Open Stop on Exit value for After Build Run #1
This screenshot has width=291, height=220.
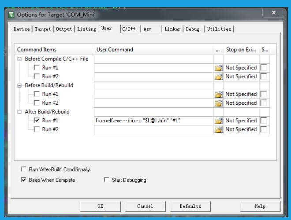tap(241, 121)
